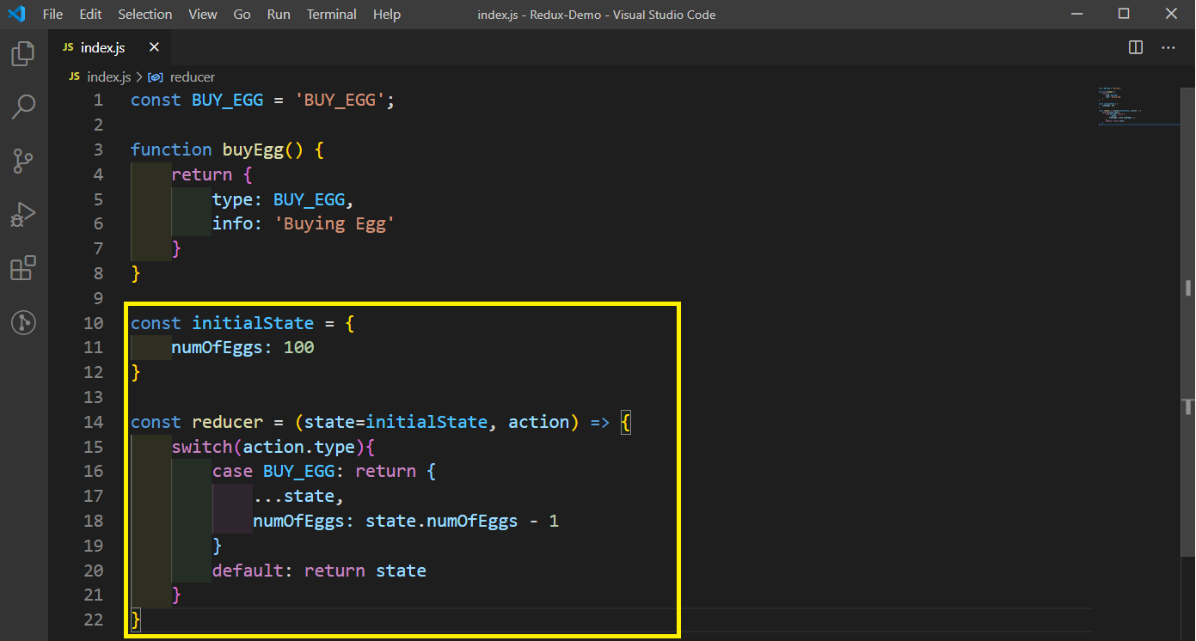Click the reducer symbol icon in breadcrumb
Screen dimensions: 1196x641
pos(156,76)
